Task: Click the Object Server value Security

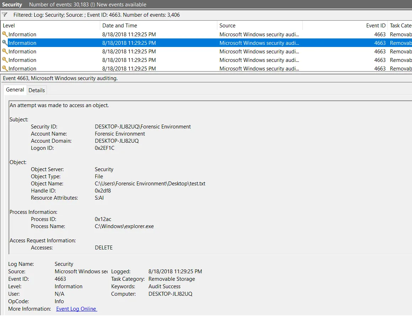Action: pyautogui.click(x=104, y=169)
